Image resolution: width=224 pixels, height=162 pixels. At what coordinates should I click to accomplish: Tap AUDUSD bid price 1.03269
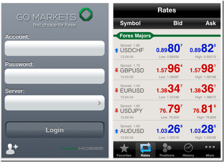point(169,129)
